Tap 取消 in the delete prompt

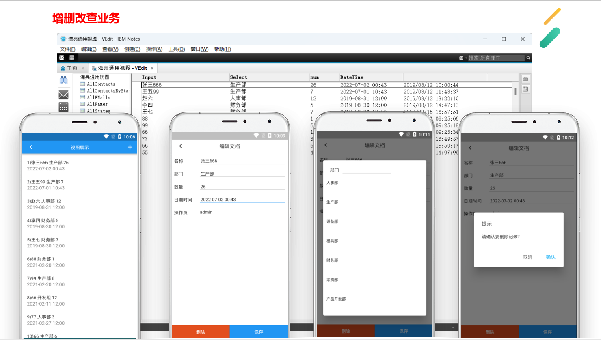[527, 257]
